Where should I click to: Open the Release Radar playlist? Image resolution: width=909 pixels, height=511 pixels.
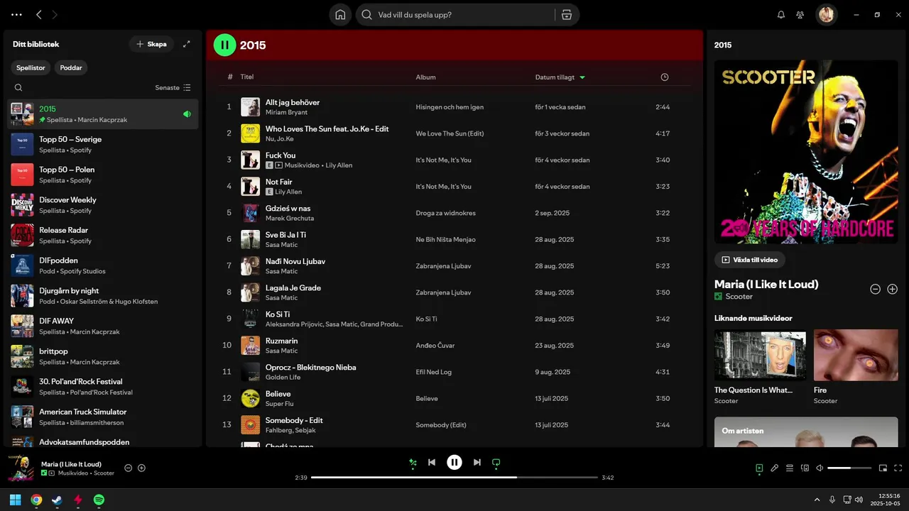point(103,235)
